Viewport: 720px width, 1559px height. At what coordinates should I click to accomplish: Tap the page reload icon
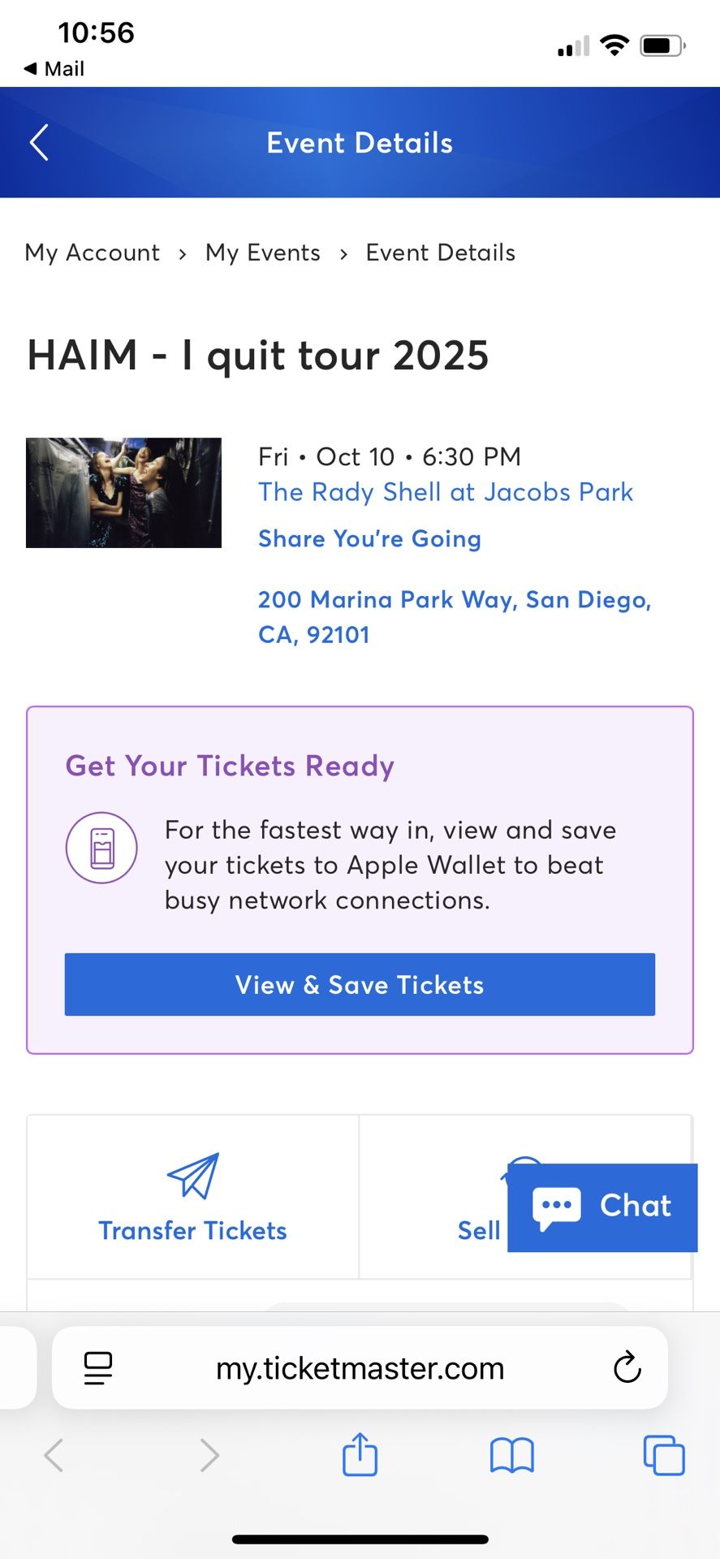tap(627, 1367)
